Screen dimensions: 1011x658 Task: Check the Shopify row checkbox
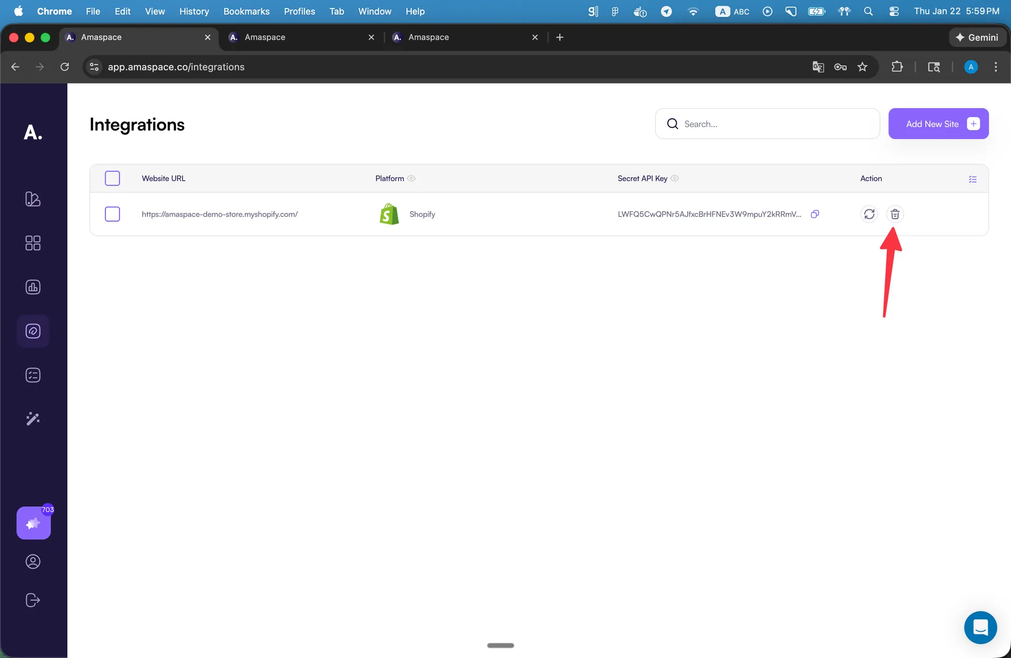pyautogui.click(x=112, y=214)
